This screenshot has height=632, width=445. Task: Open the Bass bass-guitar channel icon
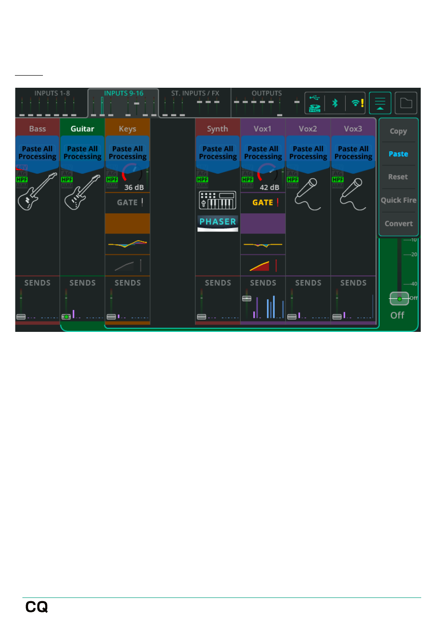(x=37, y=191)
